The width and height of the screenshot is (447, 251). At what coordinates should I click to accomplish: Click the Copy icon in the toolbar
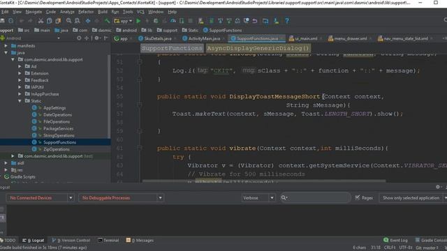(x=50, y=21)
